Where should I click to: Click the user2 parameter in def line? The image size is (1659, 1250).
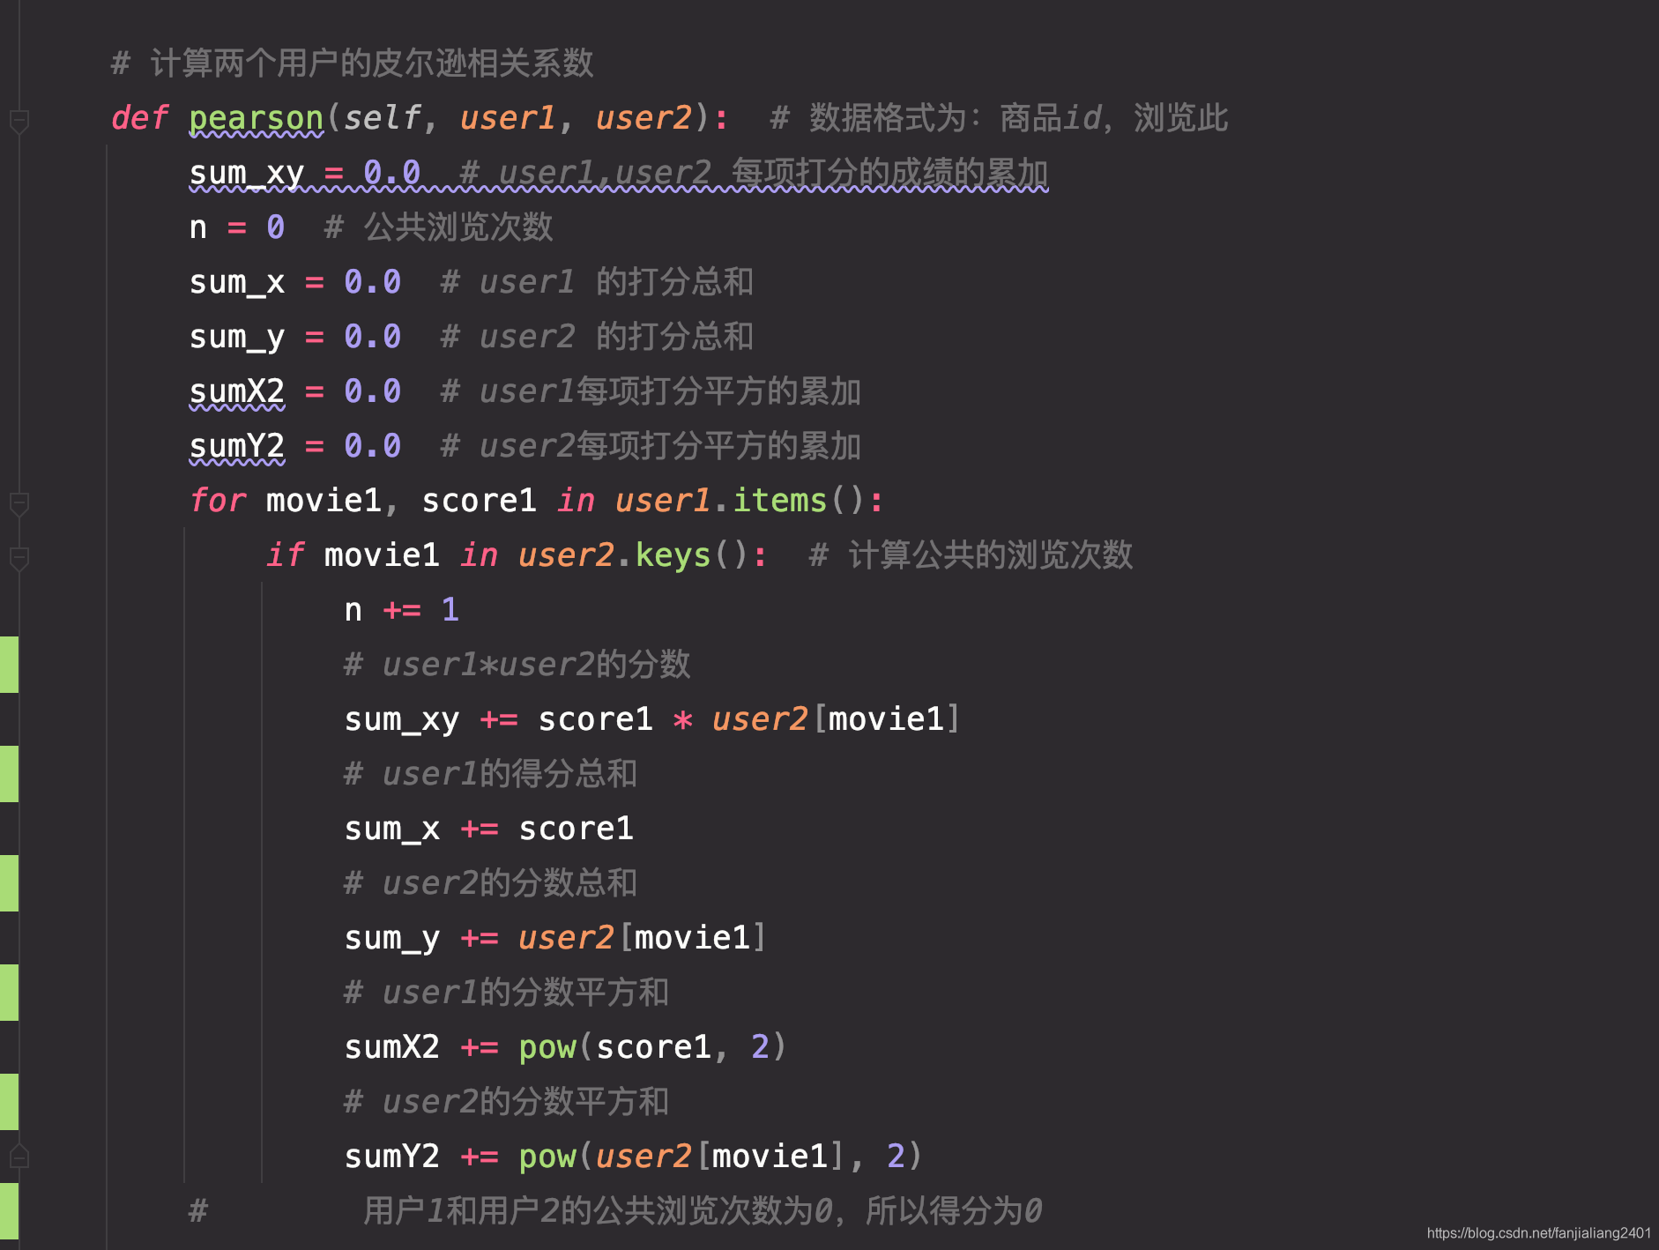(644, 118)
